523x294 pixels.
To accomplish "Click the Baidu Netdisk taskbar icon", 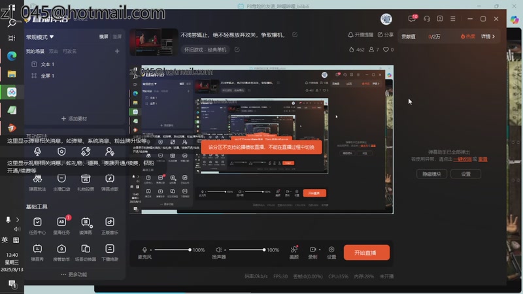I will point(12,92).
